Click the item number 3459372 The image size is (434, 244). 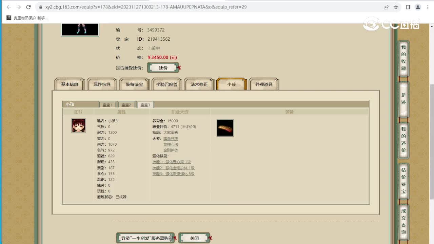click(x=156, y=30)
